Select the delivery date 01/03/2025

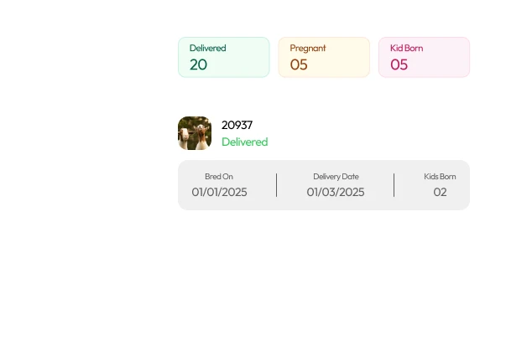point(336,192)
